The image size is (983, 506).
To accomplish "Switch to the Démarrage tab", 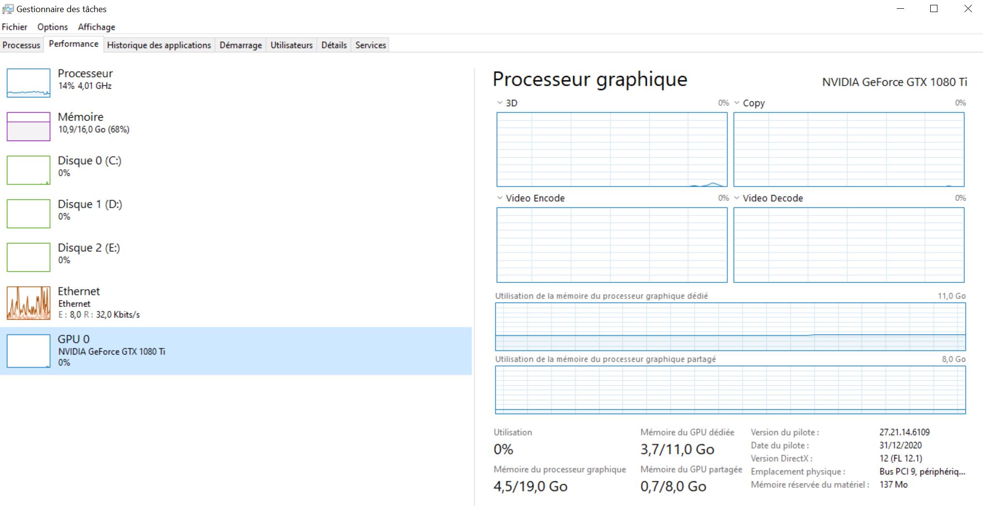I will [240, 45].
